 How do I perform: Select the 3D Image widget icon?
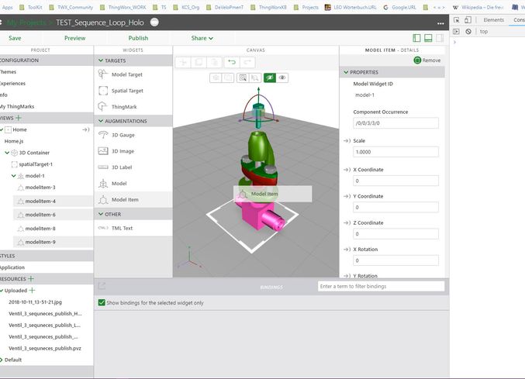point(103,151)
